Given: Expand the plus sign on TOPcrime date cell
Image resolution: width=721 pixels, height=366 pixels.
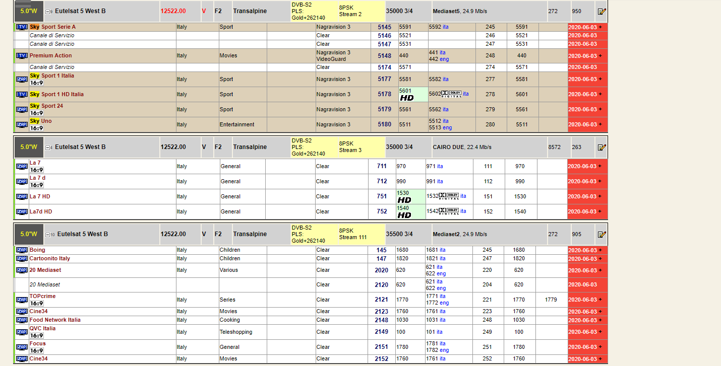Looking at the screenshot, I should (600, 300).
